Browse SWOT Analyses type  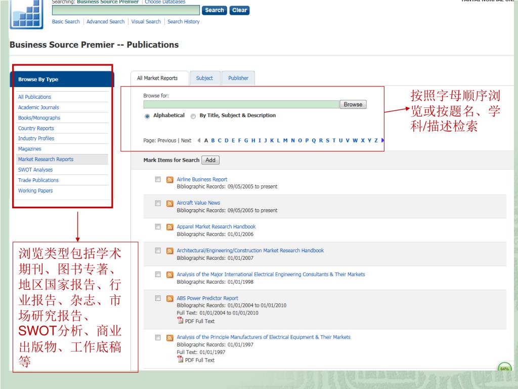point(35,170)
